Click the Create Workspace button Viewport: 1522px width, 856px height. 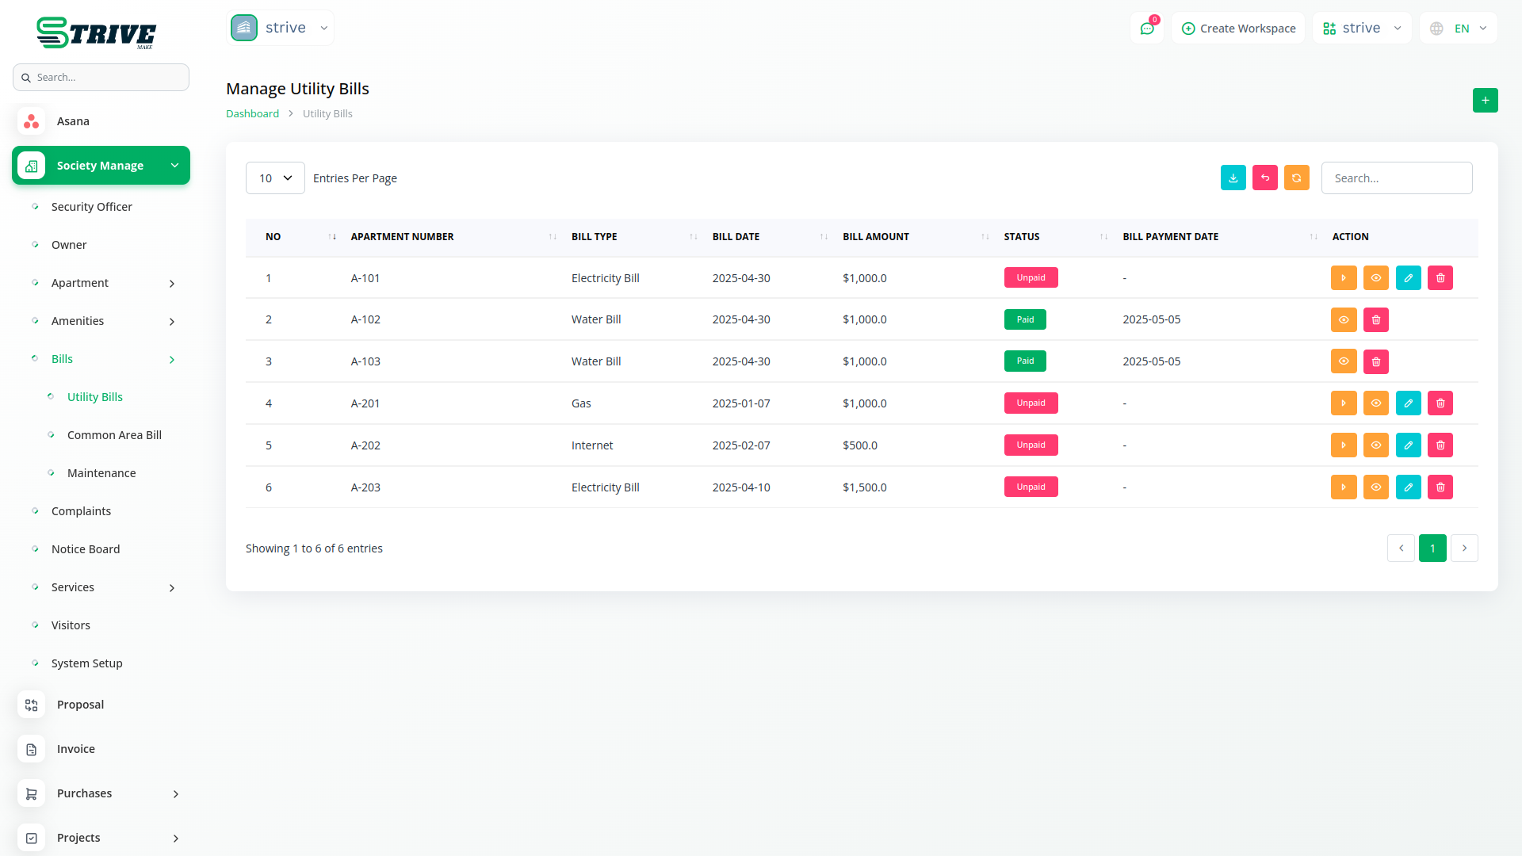[x=1238, y=29]
